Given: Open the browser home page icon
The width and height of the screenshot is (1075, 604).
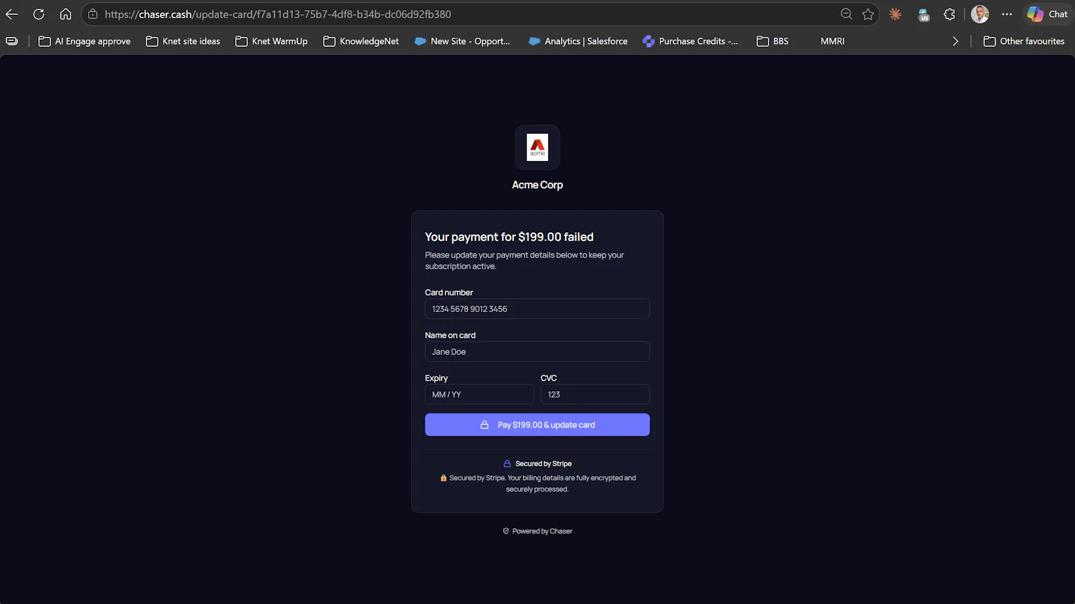Looking at the screenshot, I should [x=65, y=14].
